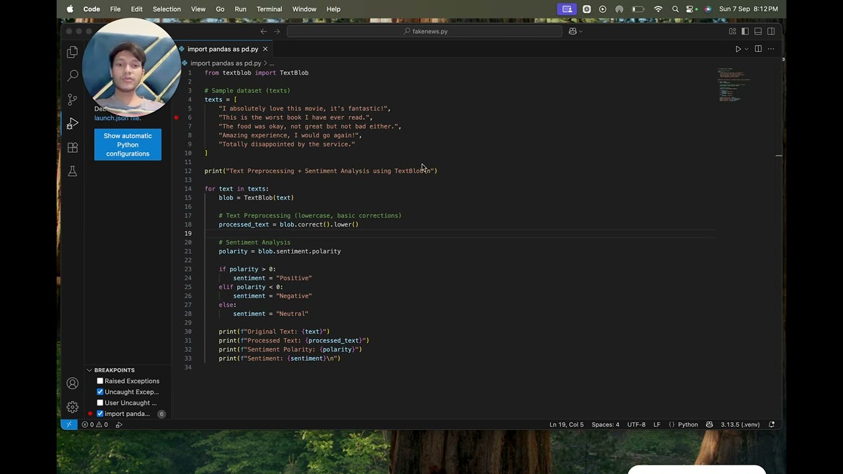
Task: Click the breadcrumb ellipsis
Action: [271, 63]
